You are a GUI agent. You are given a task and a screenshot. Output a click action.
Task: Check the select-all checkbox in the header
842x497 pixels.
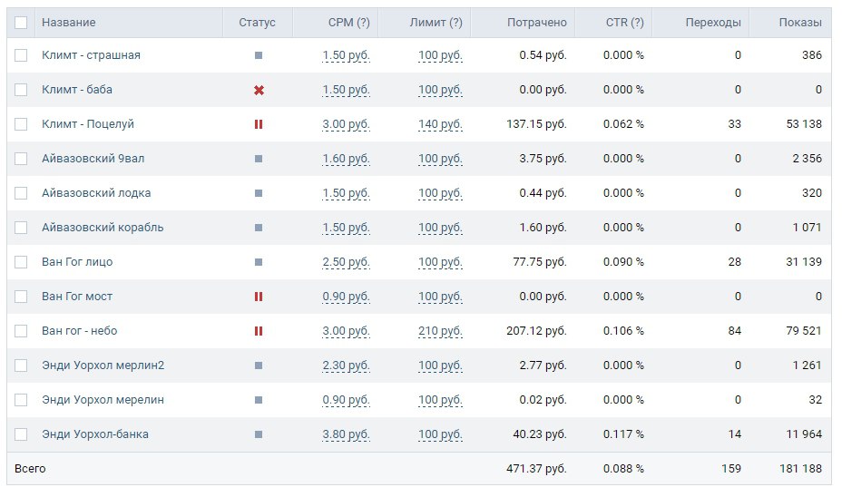coord(21,23)
